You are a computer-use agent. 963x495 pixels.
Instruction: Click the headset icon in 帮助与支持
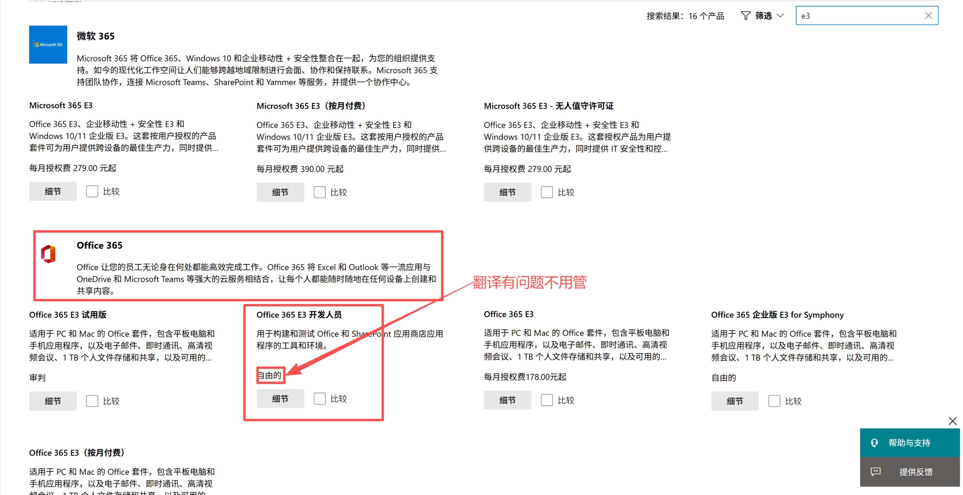point(874,443)
